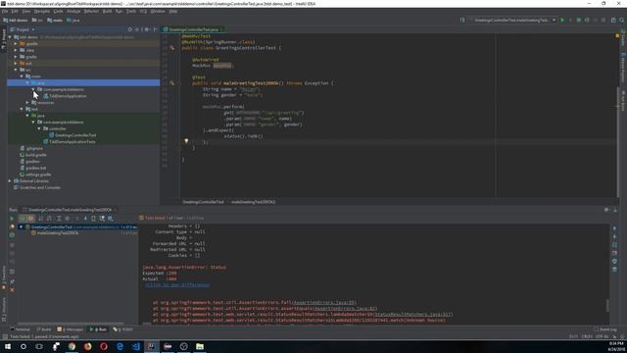Click maleGreetingTest200Ok editor breadcrumb
The width and height of the screenshot is (627, 353).
(253, 202)
